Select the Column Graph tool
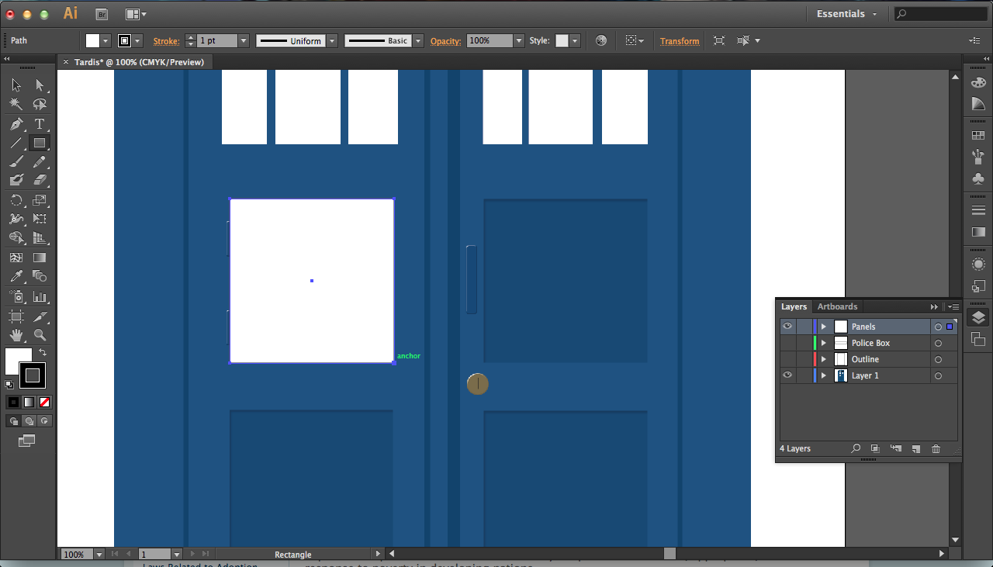Viewport: 993px width, 567px height. coord(40,296)
